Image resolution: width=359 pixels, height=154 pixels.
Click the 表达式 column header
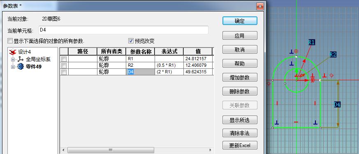pos(169,51)
